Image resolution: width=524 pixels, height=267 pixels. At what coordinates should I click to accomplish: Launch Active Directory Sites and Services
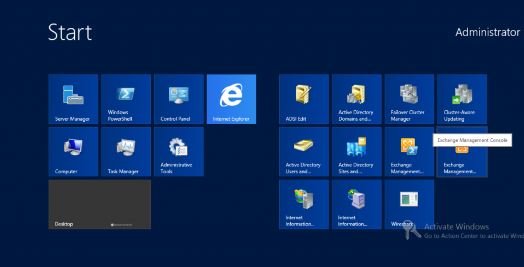pyautogui.click(x=357, y=152)
